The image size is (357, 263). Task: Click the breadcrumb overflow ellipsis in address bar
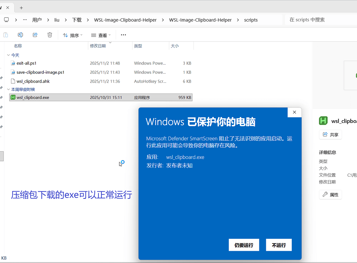[x=25, y=20]
